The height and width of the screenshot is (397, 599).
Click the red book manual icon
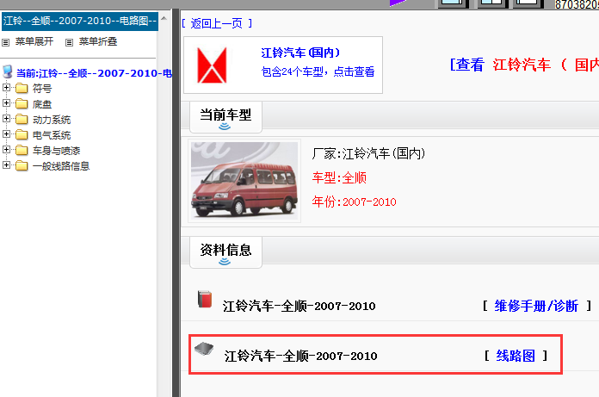coord(205,299)
